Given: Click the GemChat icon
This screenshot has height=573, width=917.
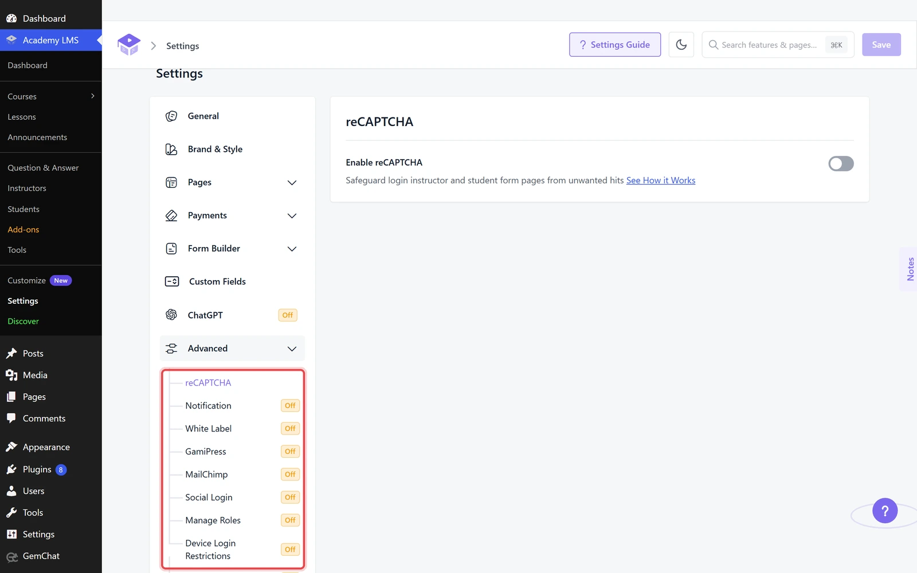Looking at the screenshot, I should (11, 556).
